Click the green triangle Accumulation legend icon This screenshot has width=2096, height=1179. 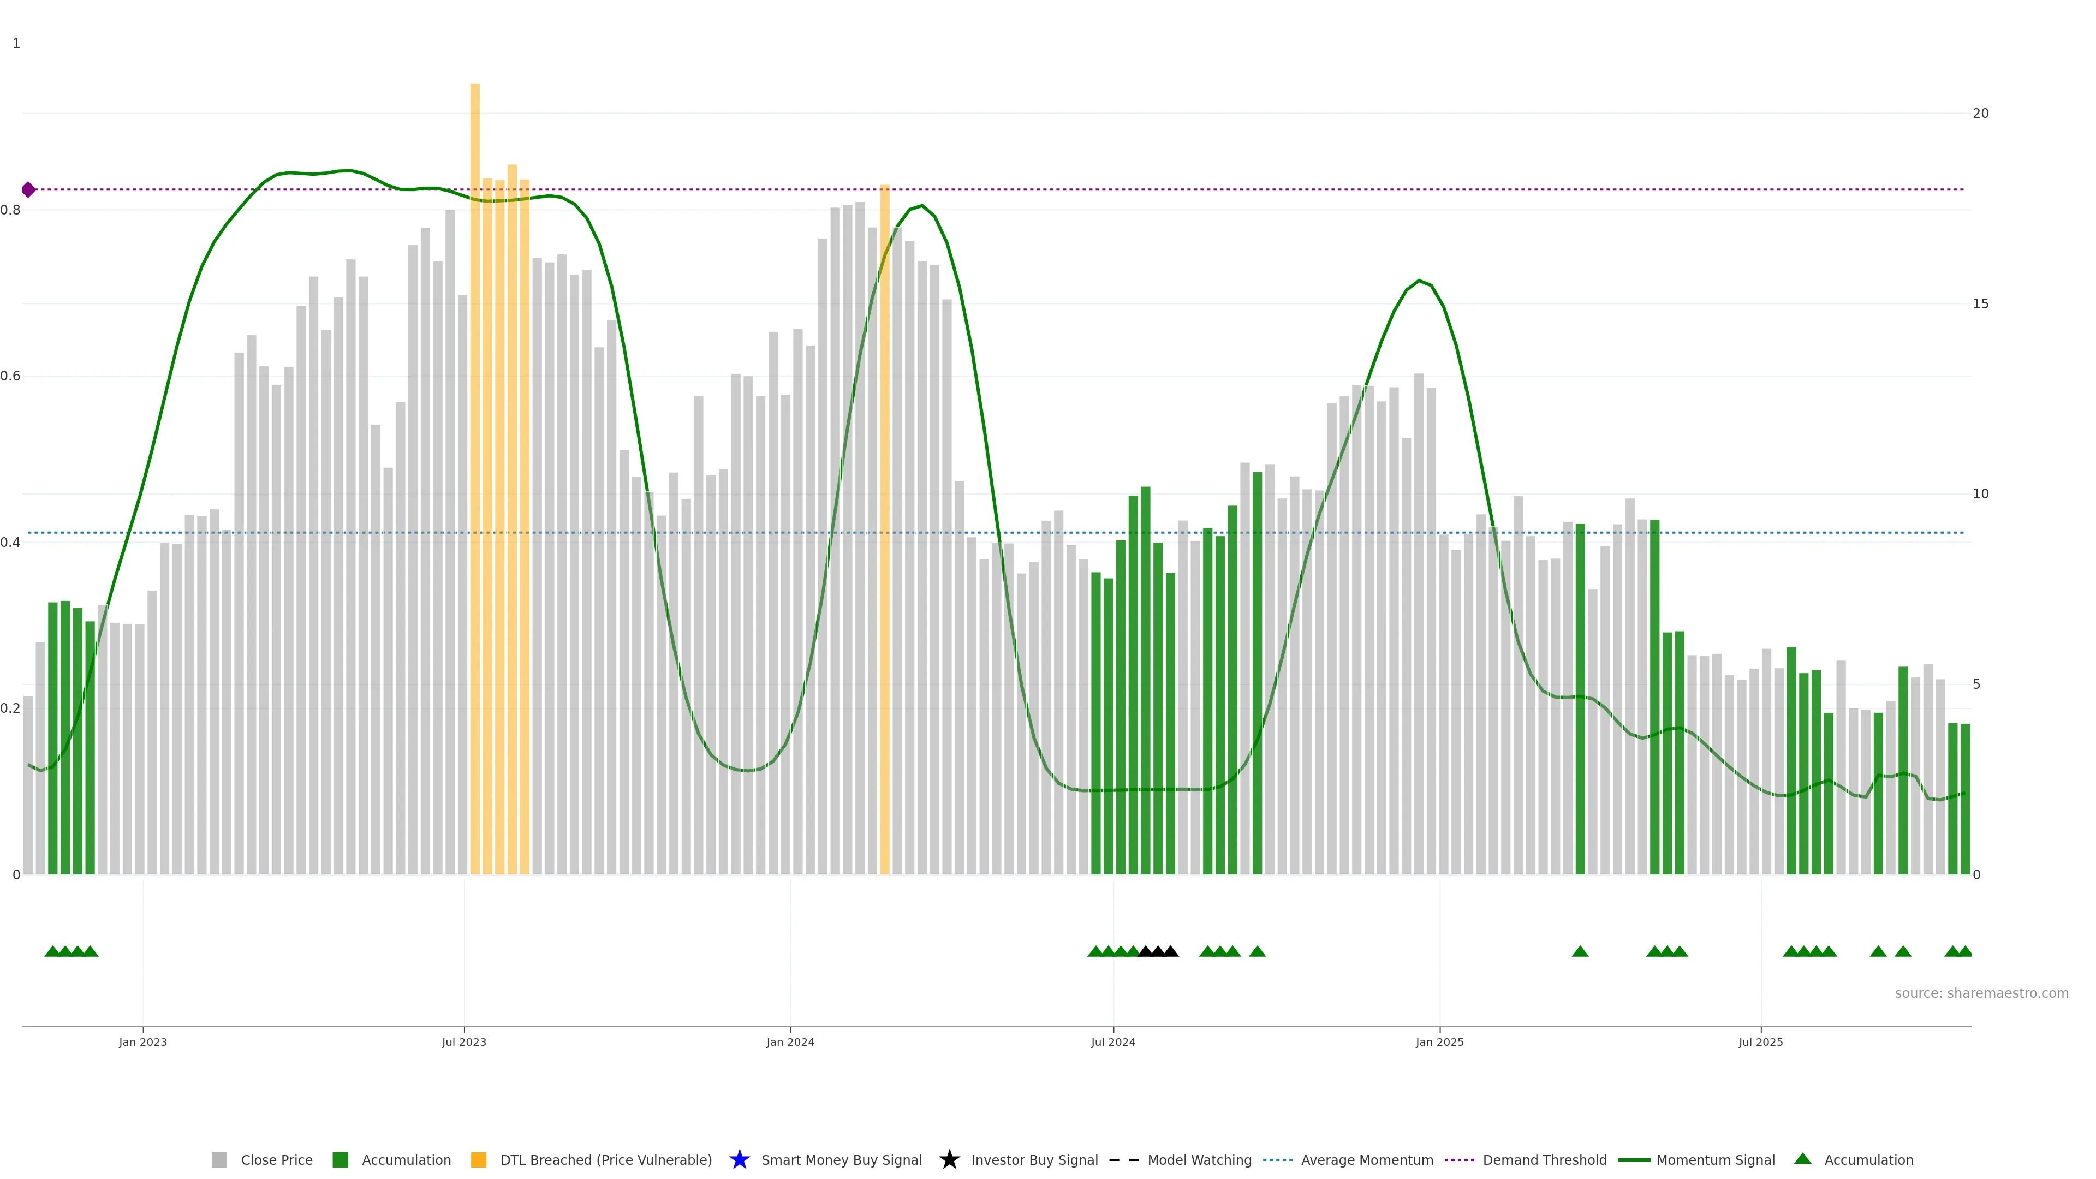(x=1802, y=1159)
